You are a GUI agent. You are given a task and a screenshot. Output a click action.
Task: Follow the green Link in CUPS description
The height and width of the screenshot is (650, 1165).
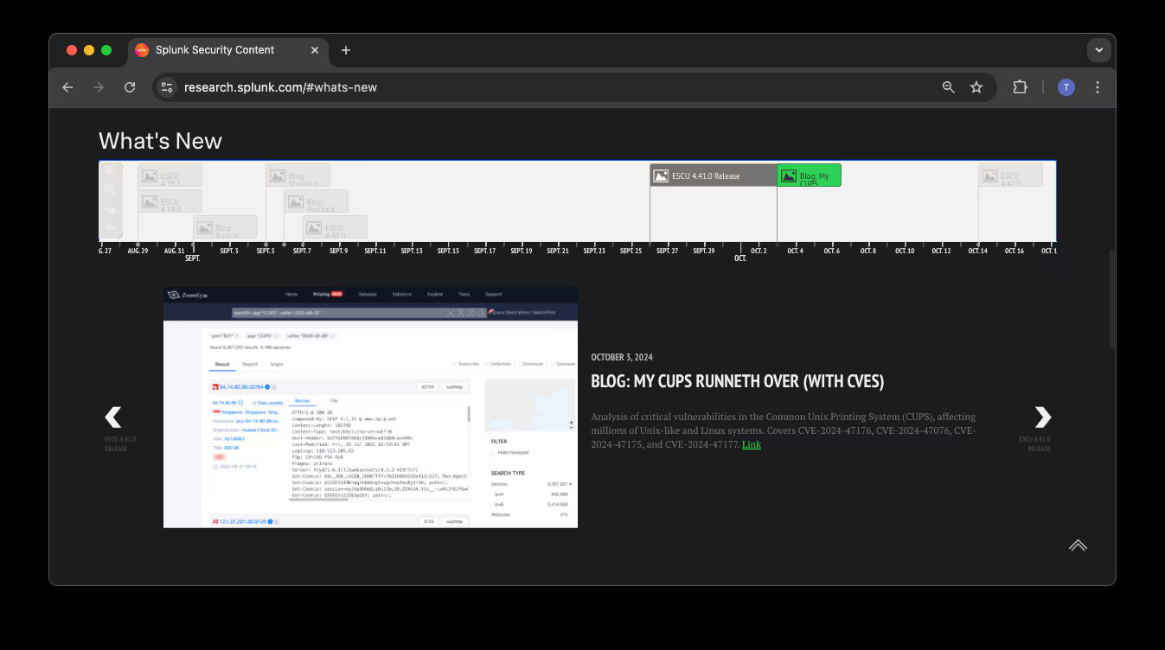[x=751, y=444]
